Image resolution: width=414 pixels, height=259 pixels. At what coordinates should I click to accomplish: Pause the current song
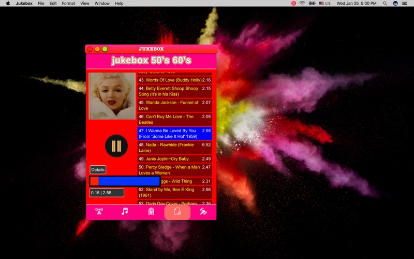coord(116,146)
